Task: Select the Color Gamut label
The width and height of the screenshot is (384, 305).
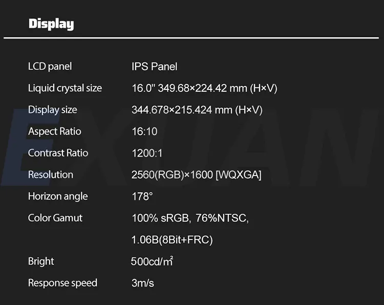Action: click(x=55, y=218)
